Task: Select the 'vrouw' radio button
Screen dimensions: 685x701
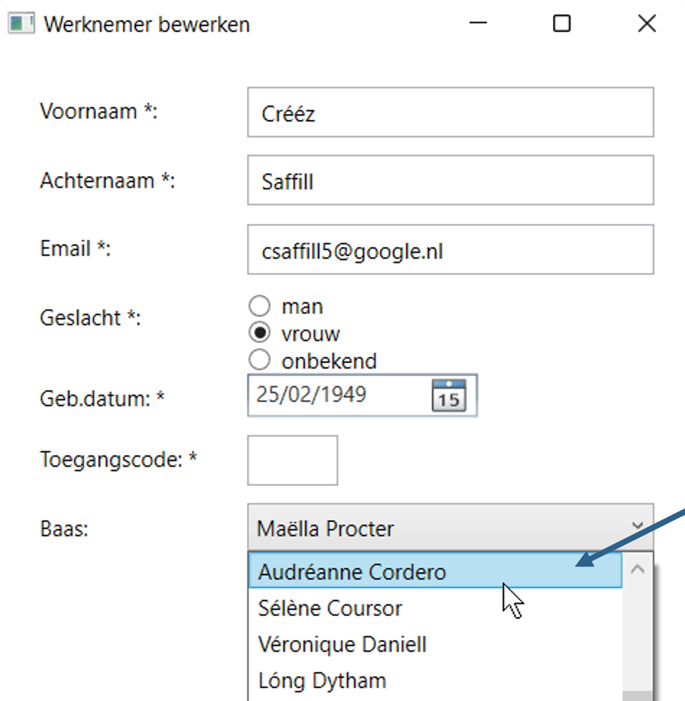Action: point(260,333)
